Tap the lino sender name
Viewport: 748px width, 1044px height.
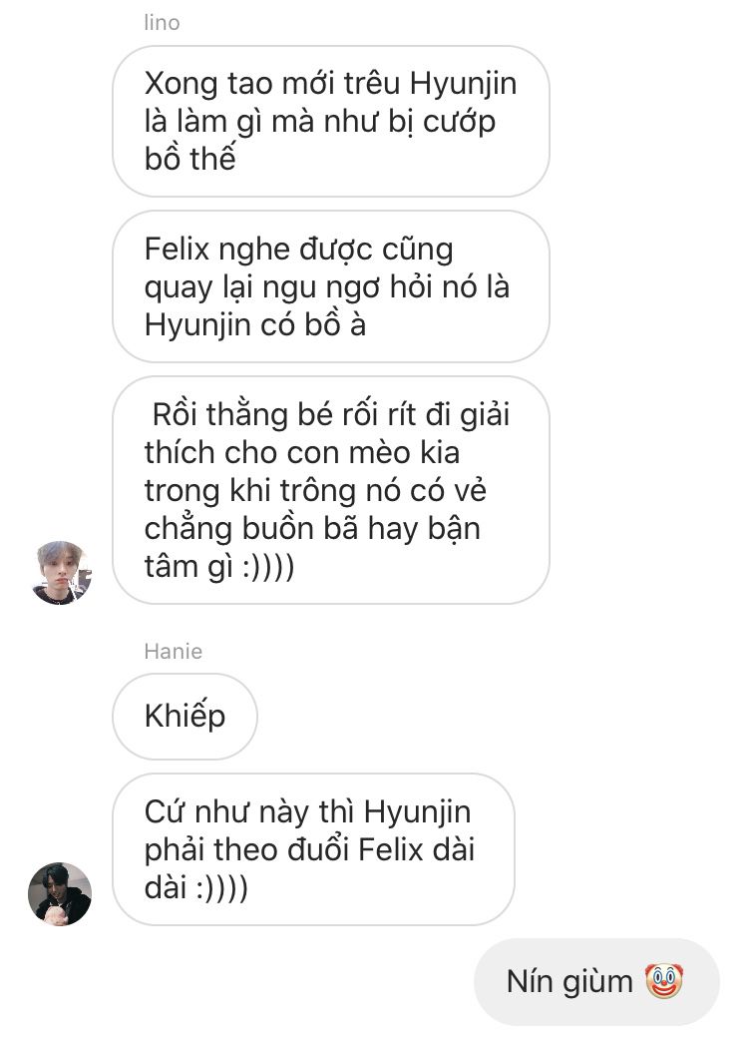coord(162,23)
